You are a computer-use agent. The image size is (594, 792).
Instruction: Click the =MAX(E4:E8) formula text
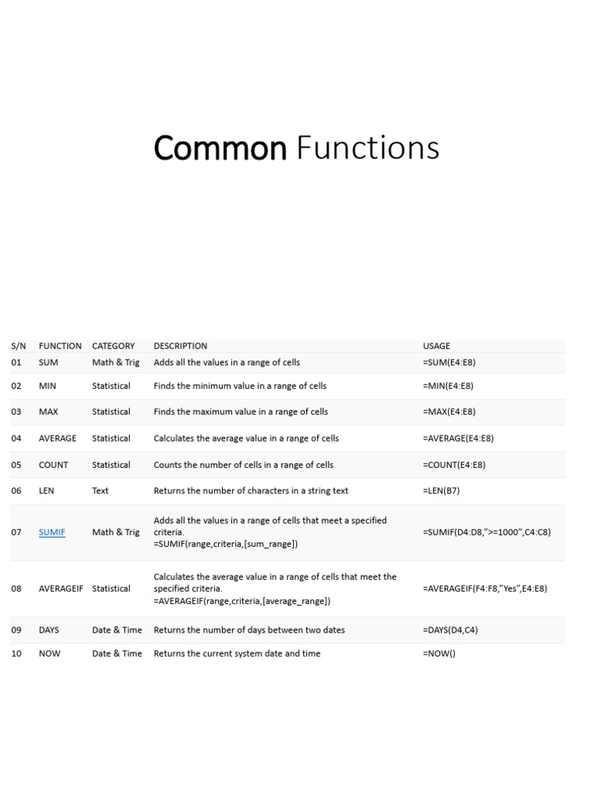point(449,411)
